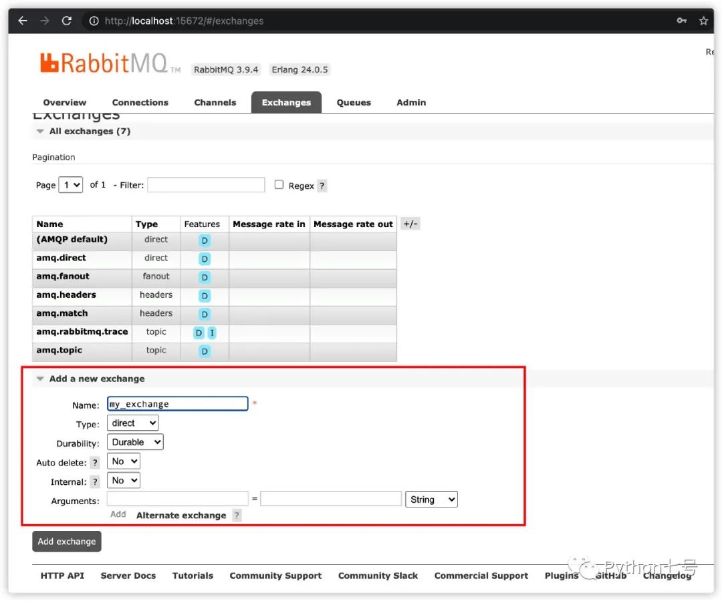The height and width of the screenshot is (601, 722).
Task: Open the exchange Type dropdown
Action: coord(132,423)
